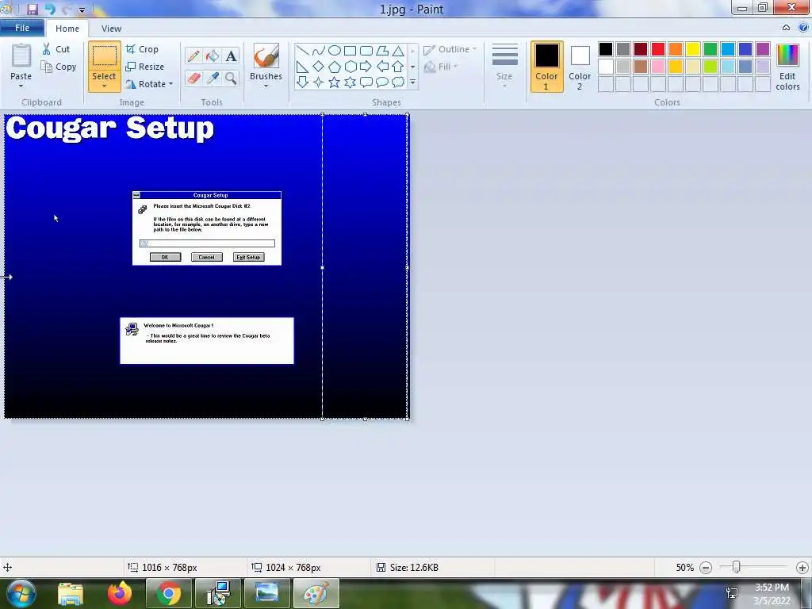Choose the Five-point star shape
The image size is (812, 609).
coord(335,82)
